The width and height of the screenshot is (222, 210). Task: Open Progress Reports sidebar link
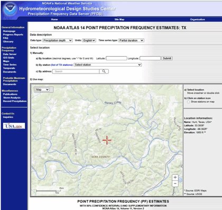tap(13, 34)
